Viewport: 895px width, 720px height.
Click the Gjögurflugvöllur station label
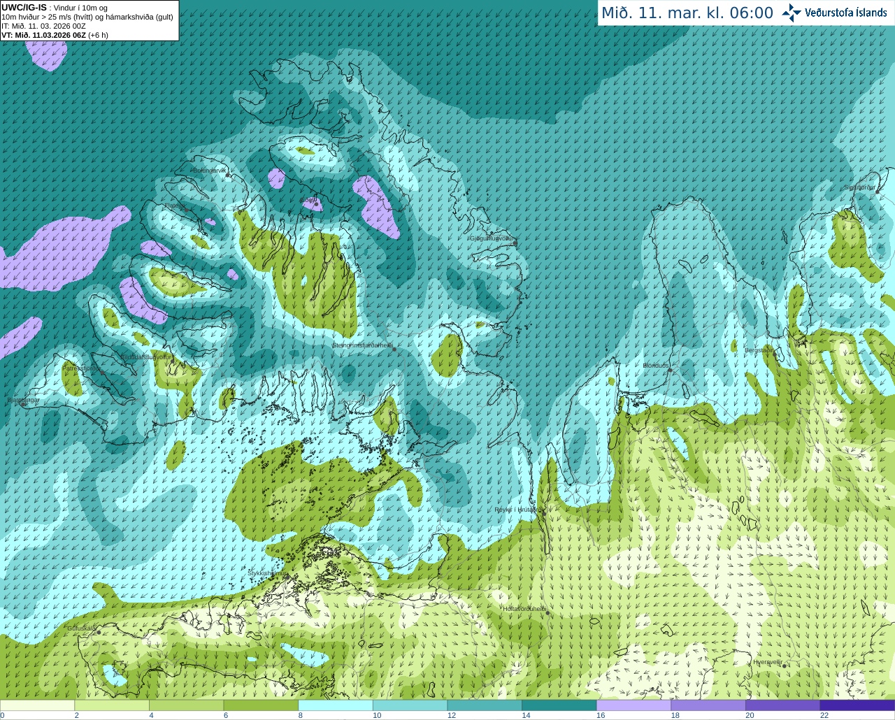[492, 238]
